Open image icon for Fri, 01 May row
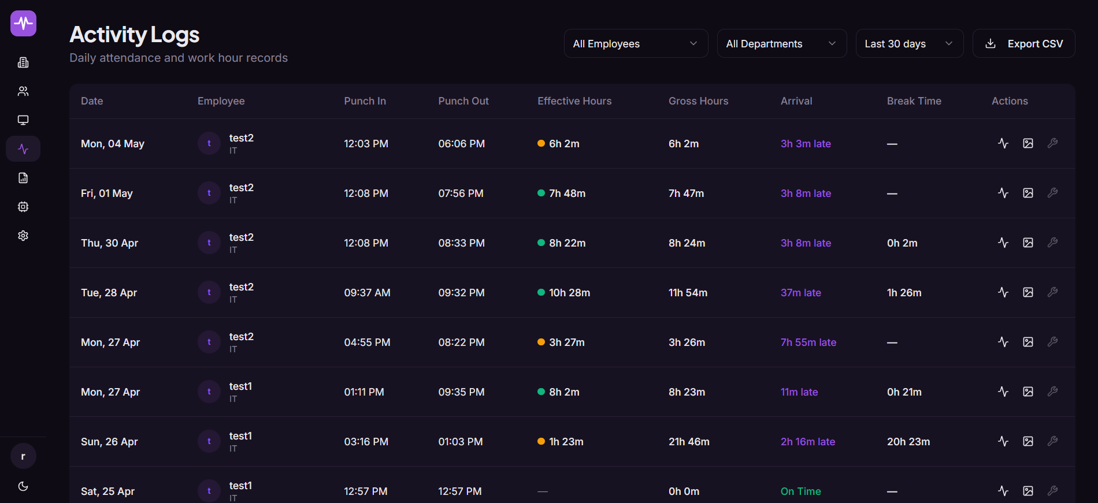The width and height of the screenshot is (1098, 503). (1028, 193)
